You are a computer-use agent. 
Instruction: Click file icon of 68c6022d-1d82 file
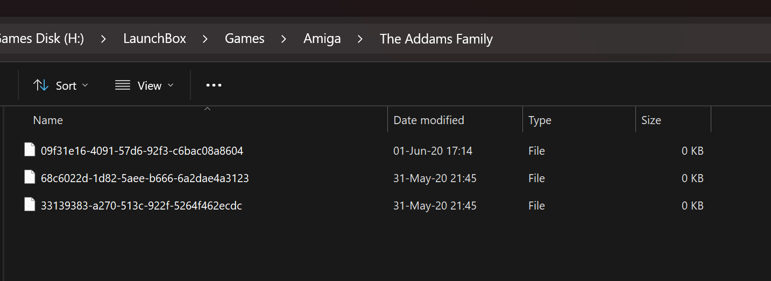click(30, 178)
